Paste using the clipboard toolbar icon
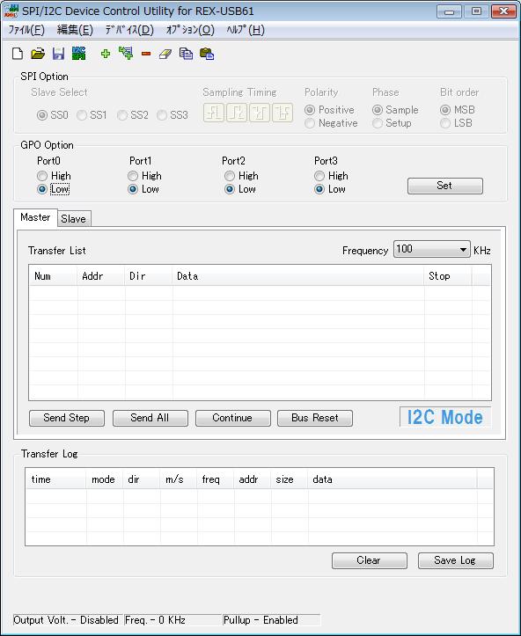 (207, 54)
